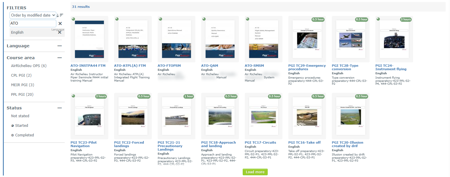The width and height of the screenshot is (450, 177).
Task: Filter by PPL PGI (20)
Action: point(22,95)
